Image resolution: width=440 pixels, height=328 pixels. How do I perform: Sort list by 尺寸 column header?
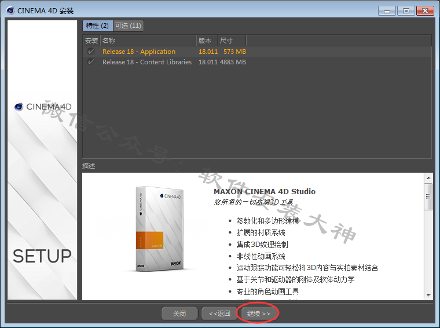click(x=232, y=41)
